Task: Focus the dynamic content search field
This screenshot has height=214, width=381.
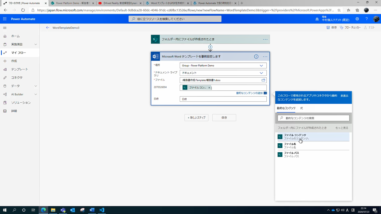Action: pos(313,118)
